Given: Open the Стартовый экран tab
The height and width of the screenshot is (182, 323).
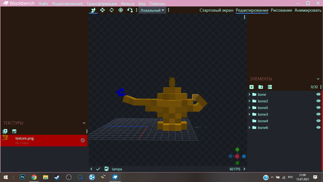Looking at the screenshot, I should click(x=216, y=10).
